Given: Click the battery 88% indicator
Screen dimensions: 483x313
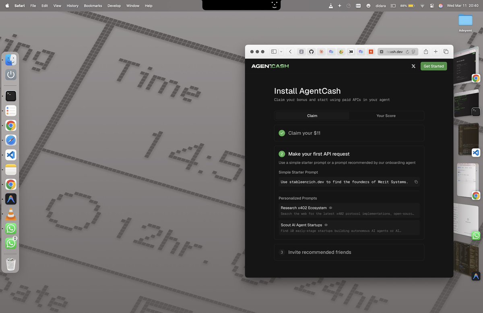Looking at the screenshot, I should pos(407,6).
